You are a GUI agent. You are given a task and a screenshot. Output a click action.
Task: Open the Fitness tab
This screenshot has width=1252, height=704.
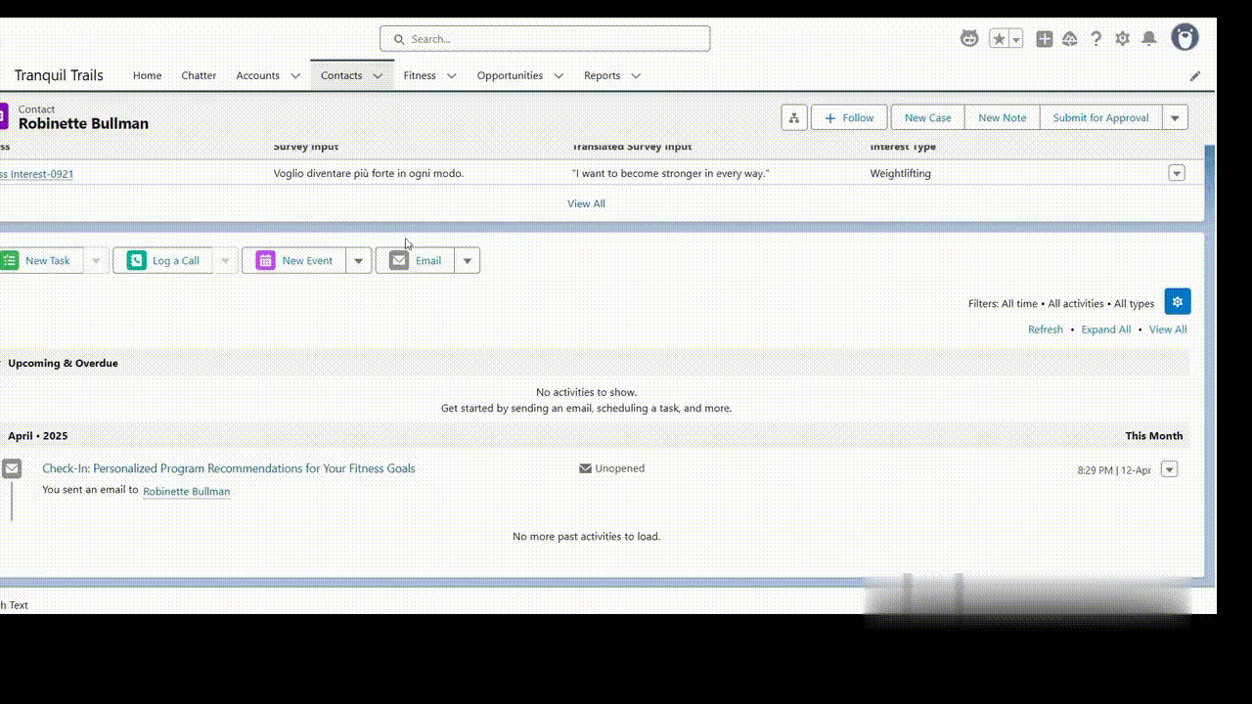pyautogui.click(x=420, y=75)
